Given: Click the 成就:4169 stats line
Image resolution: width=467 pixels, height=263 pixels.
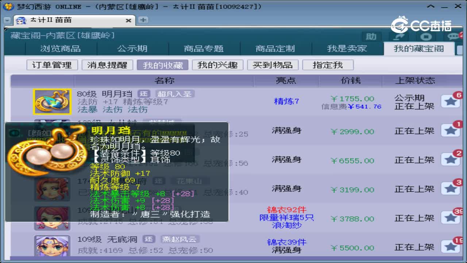Looking at the screenshot, I should coord(145,251).
